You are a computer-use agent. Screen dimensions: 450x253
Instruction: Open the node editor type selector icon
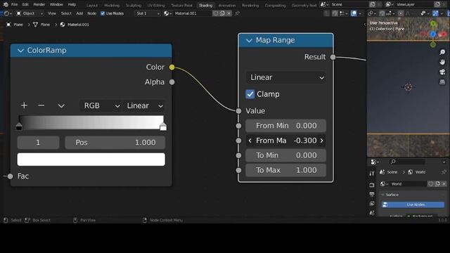(x=7, y=13)
